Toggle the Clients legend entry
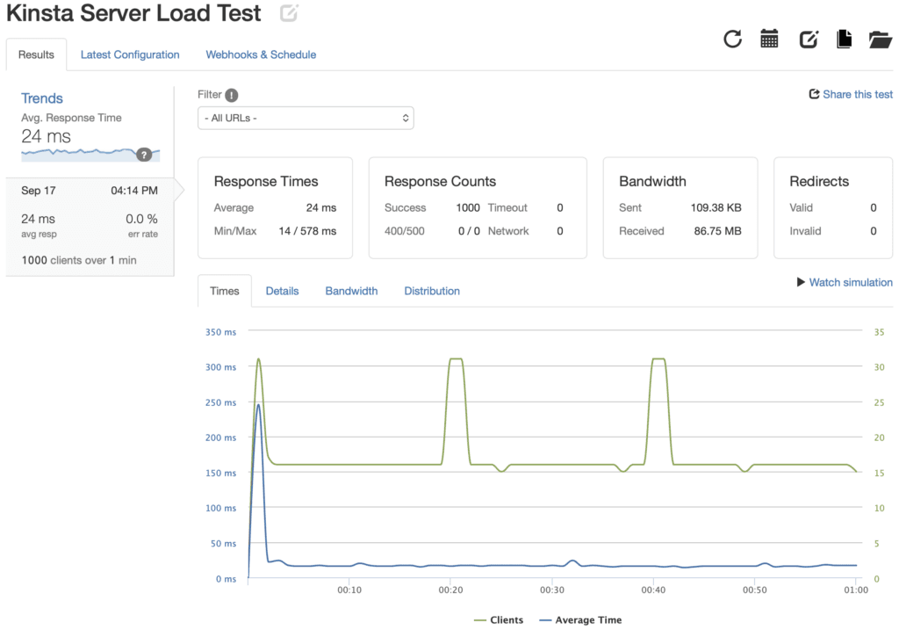This screenshot has width=899, height=637. pyautogui.click(x=499, y=619)
